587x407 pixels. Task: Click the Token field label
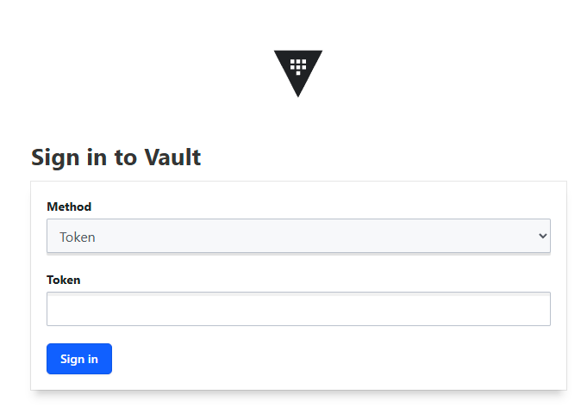pyautogui.click(x=63, y=280)
